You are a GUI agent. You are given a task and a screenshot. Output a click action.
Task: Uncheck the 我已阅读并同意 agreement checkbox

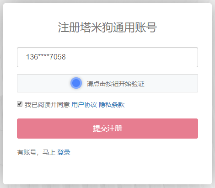coord(20,104)
